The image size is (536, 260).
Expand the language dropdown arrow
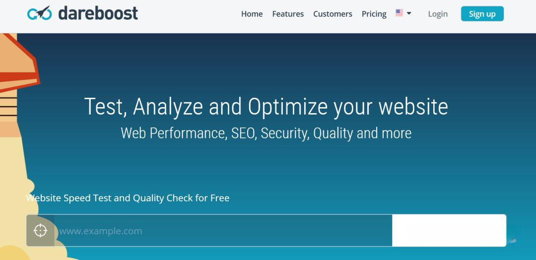pos(409,13)
